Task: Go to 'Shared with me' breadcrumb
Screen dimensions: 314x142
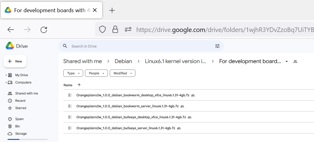Action: (x=83, y=61)
